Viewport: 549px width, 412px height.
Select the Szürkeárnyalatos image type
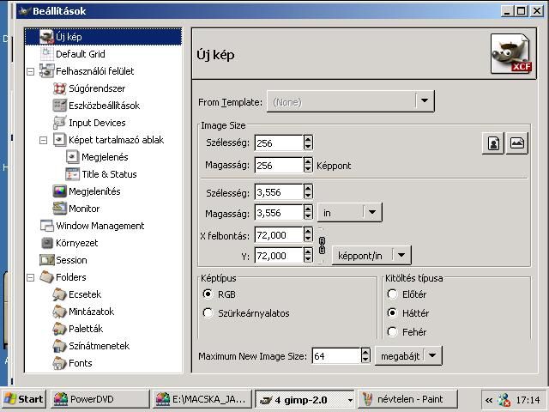click(x=208, y=313)
